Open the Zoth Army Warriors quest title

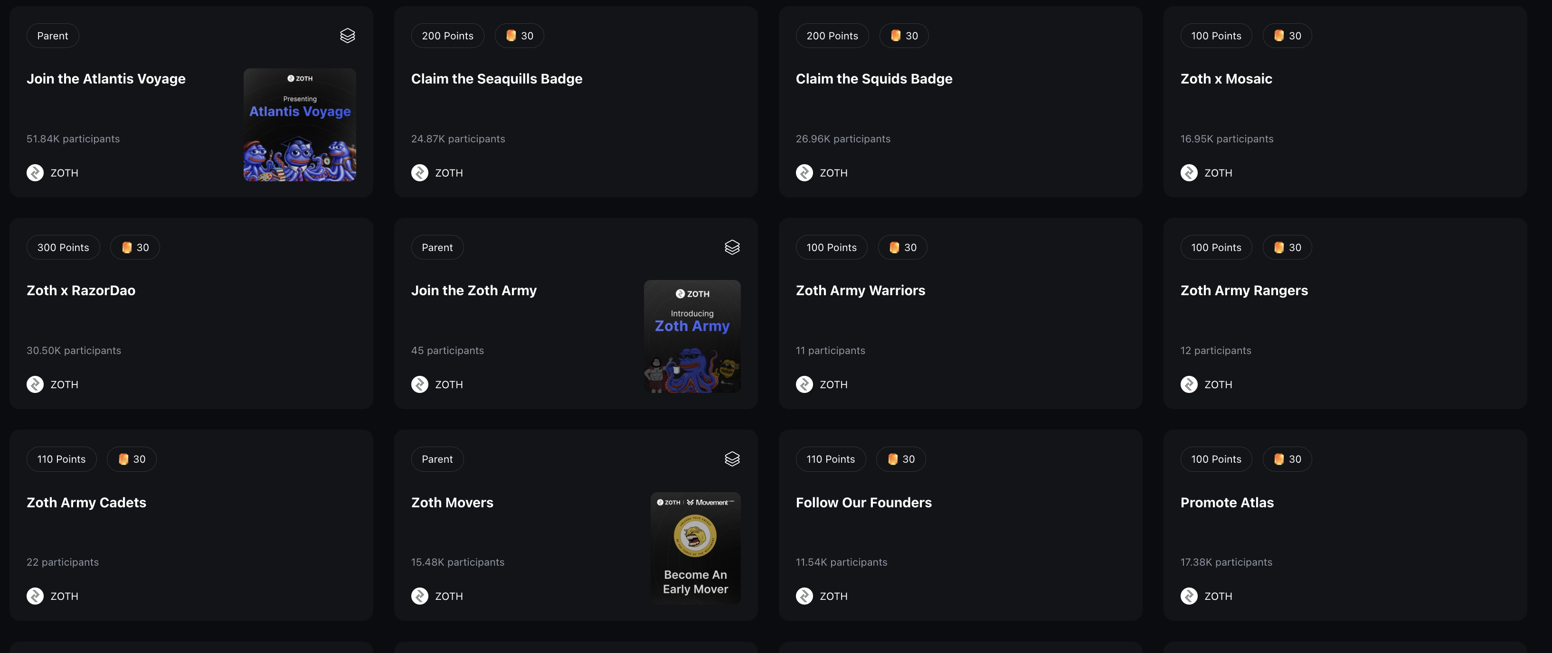click(x=861, y=291)
